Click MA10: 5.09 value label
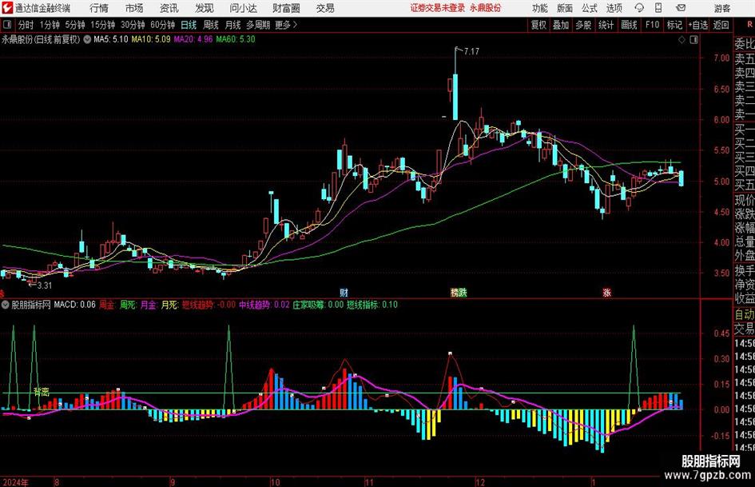Screen dimensions: 755x487 (x=151, y=39)
